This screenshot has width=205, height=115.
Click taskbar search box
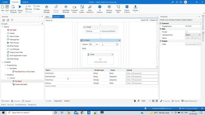click(x=29, y=113)
